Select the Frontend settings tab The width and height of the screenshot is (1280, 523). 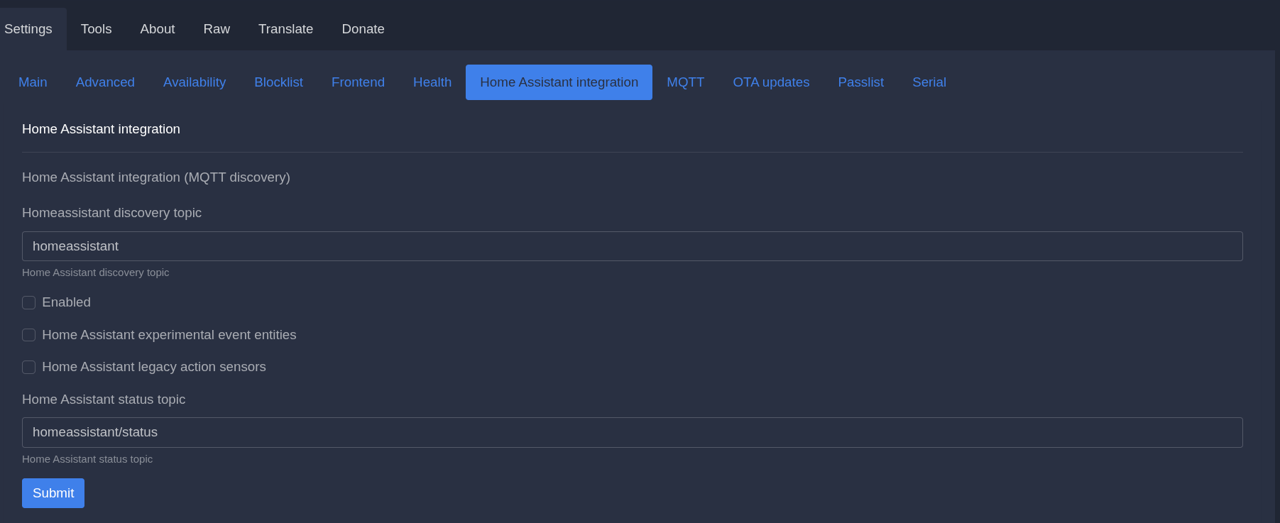tap(358, 82)
